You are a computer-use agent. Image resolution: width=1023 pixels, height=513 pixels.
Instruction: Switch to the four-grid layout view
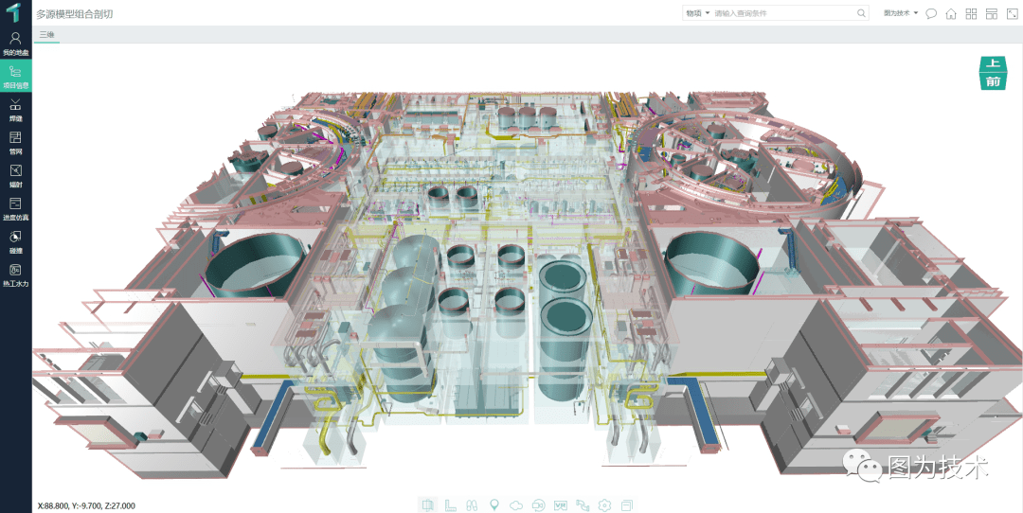[971, 13]
